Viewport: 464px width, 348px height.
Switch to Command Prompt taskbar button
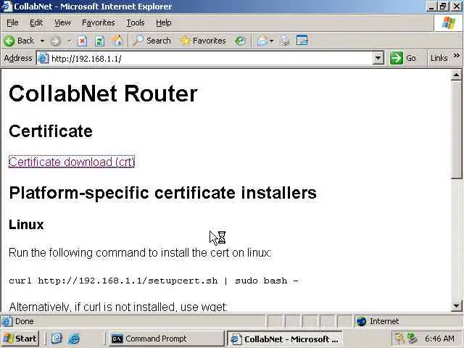167,339
